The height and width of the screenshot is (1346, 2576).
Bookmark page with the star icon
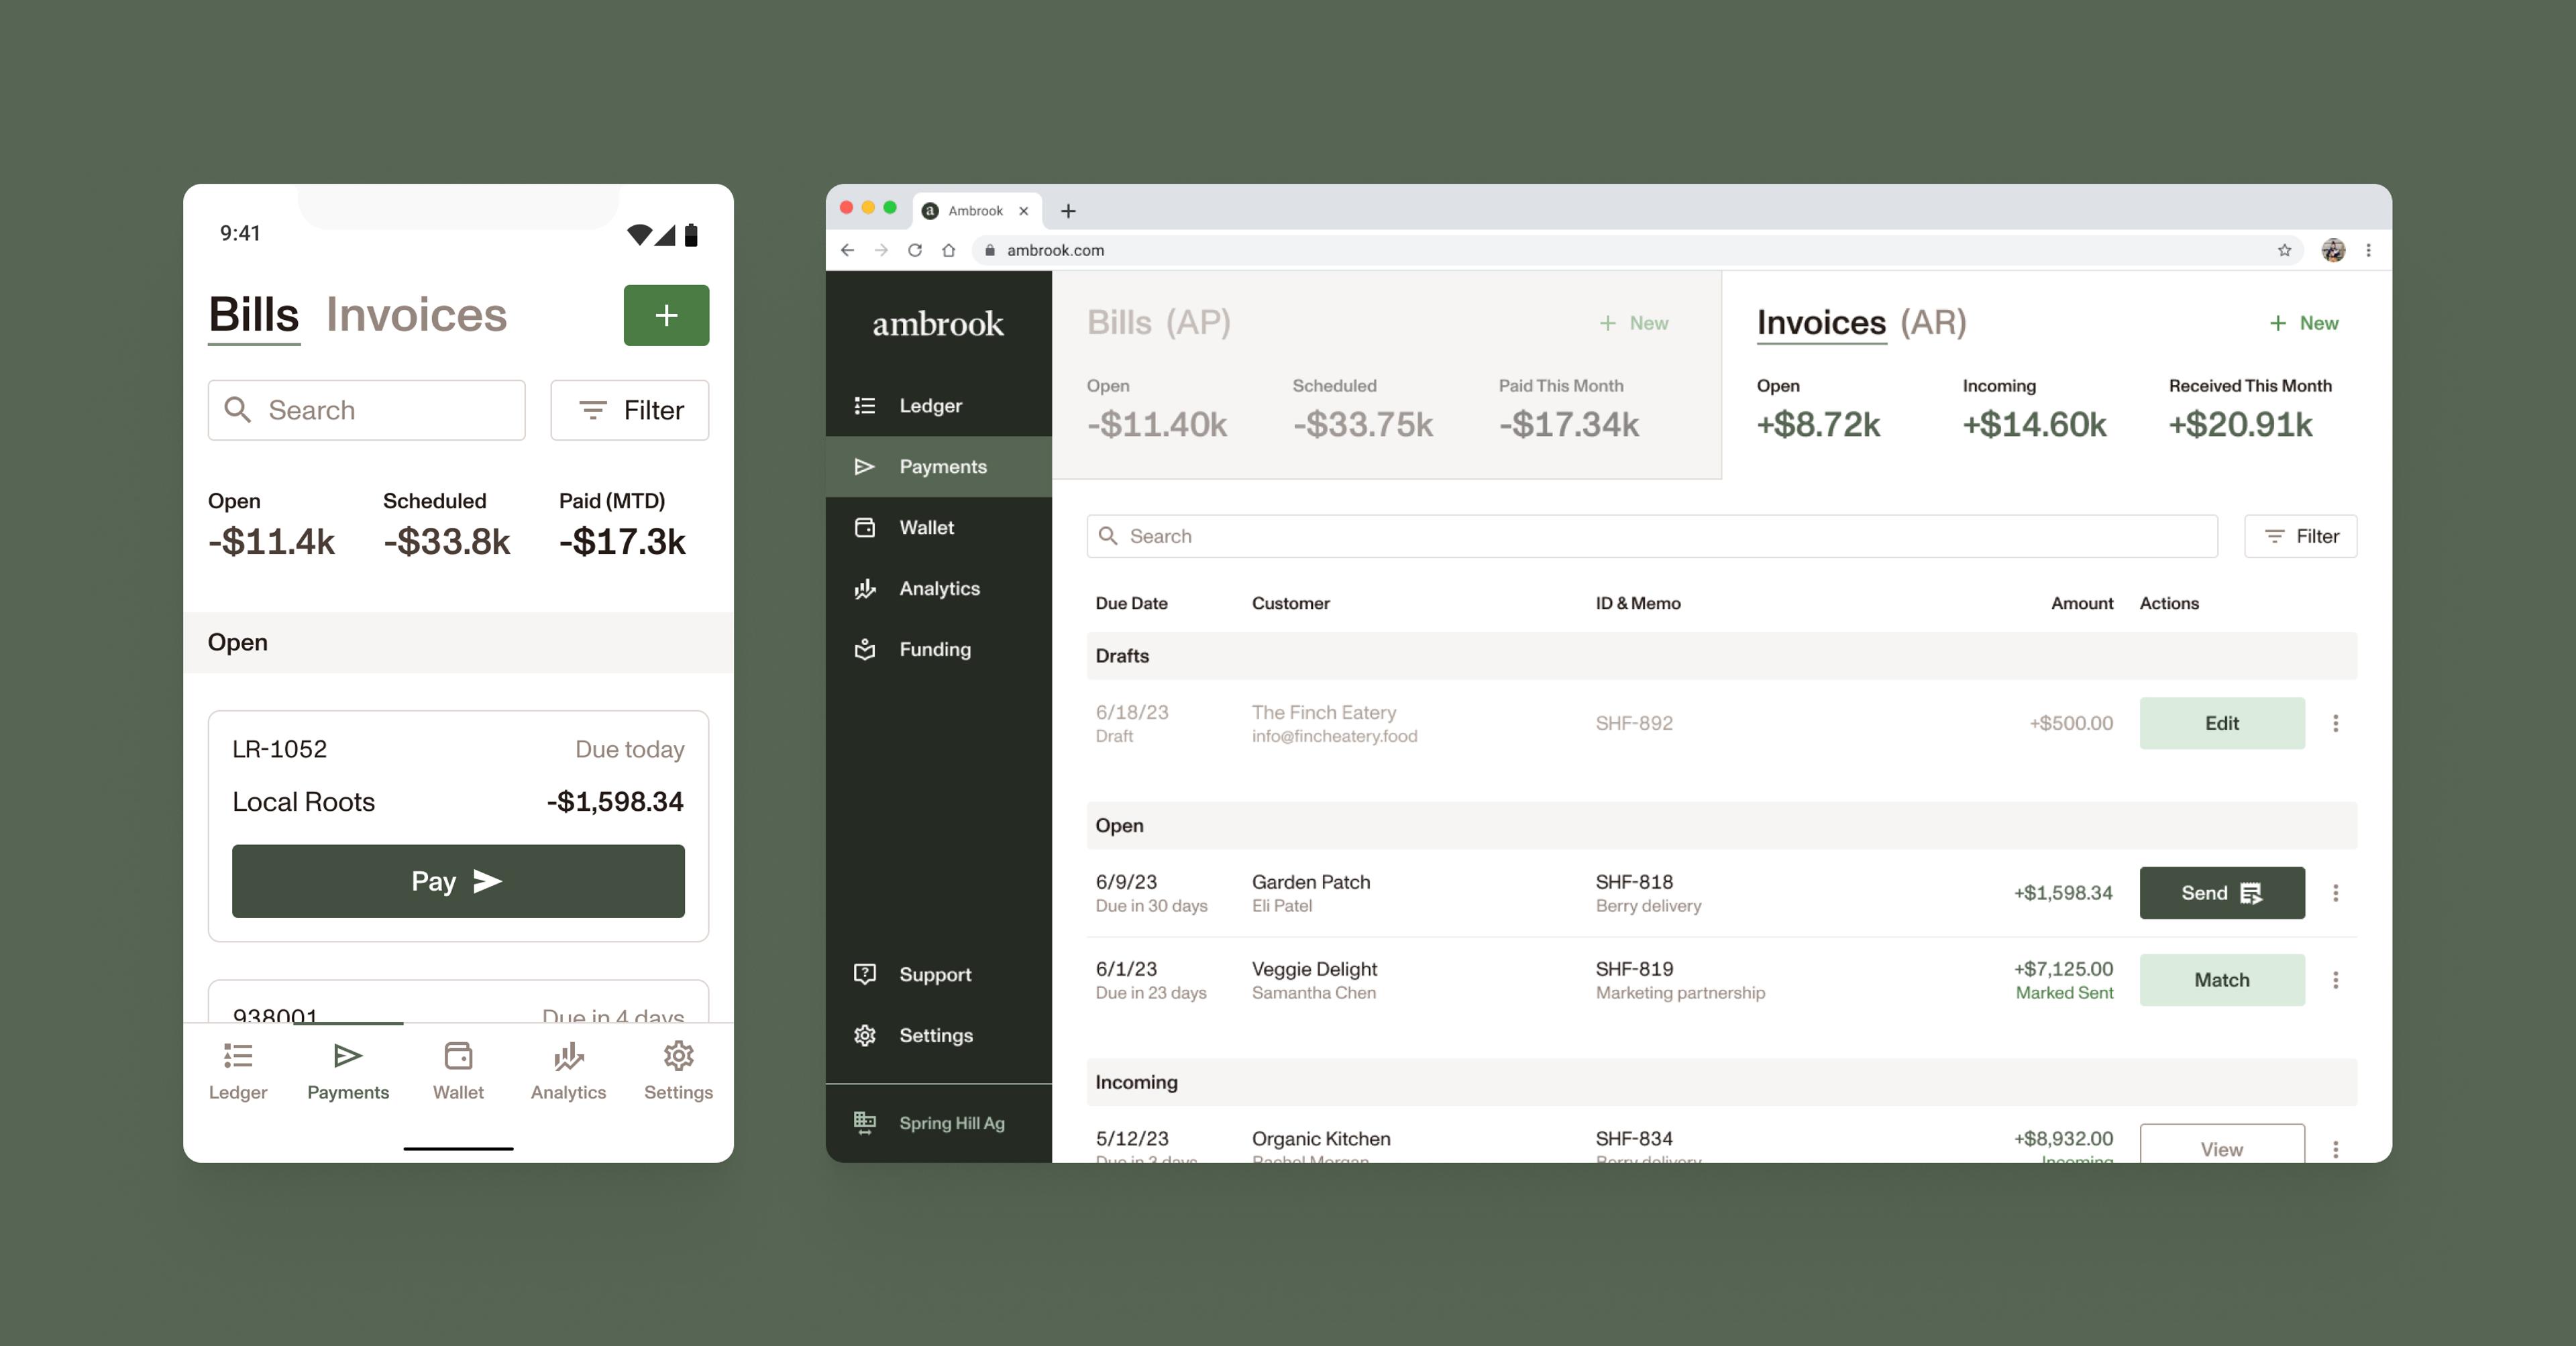click(2284, 250)
